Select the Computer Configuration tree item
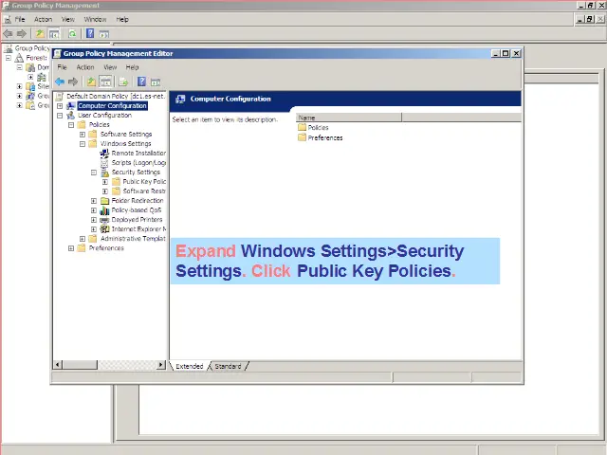Screen dimensions: 607x455 (112, 106)
